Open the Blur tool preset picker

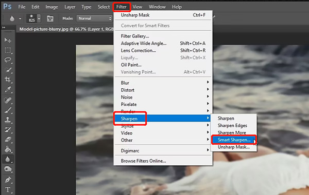pos(12,18)
